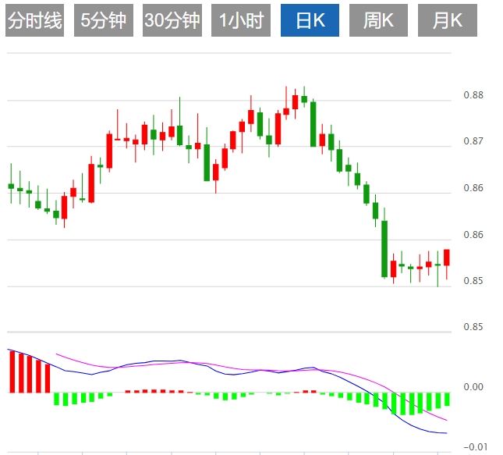503x455 pixels.
Task: Switch to the 分时线 chart tab
Action: point(34,20)
